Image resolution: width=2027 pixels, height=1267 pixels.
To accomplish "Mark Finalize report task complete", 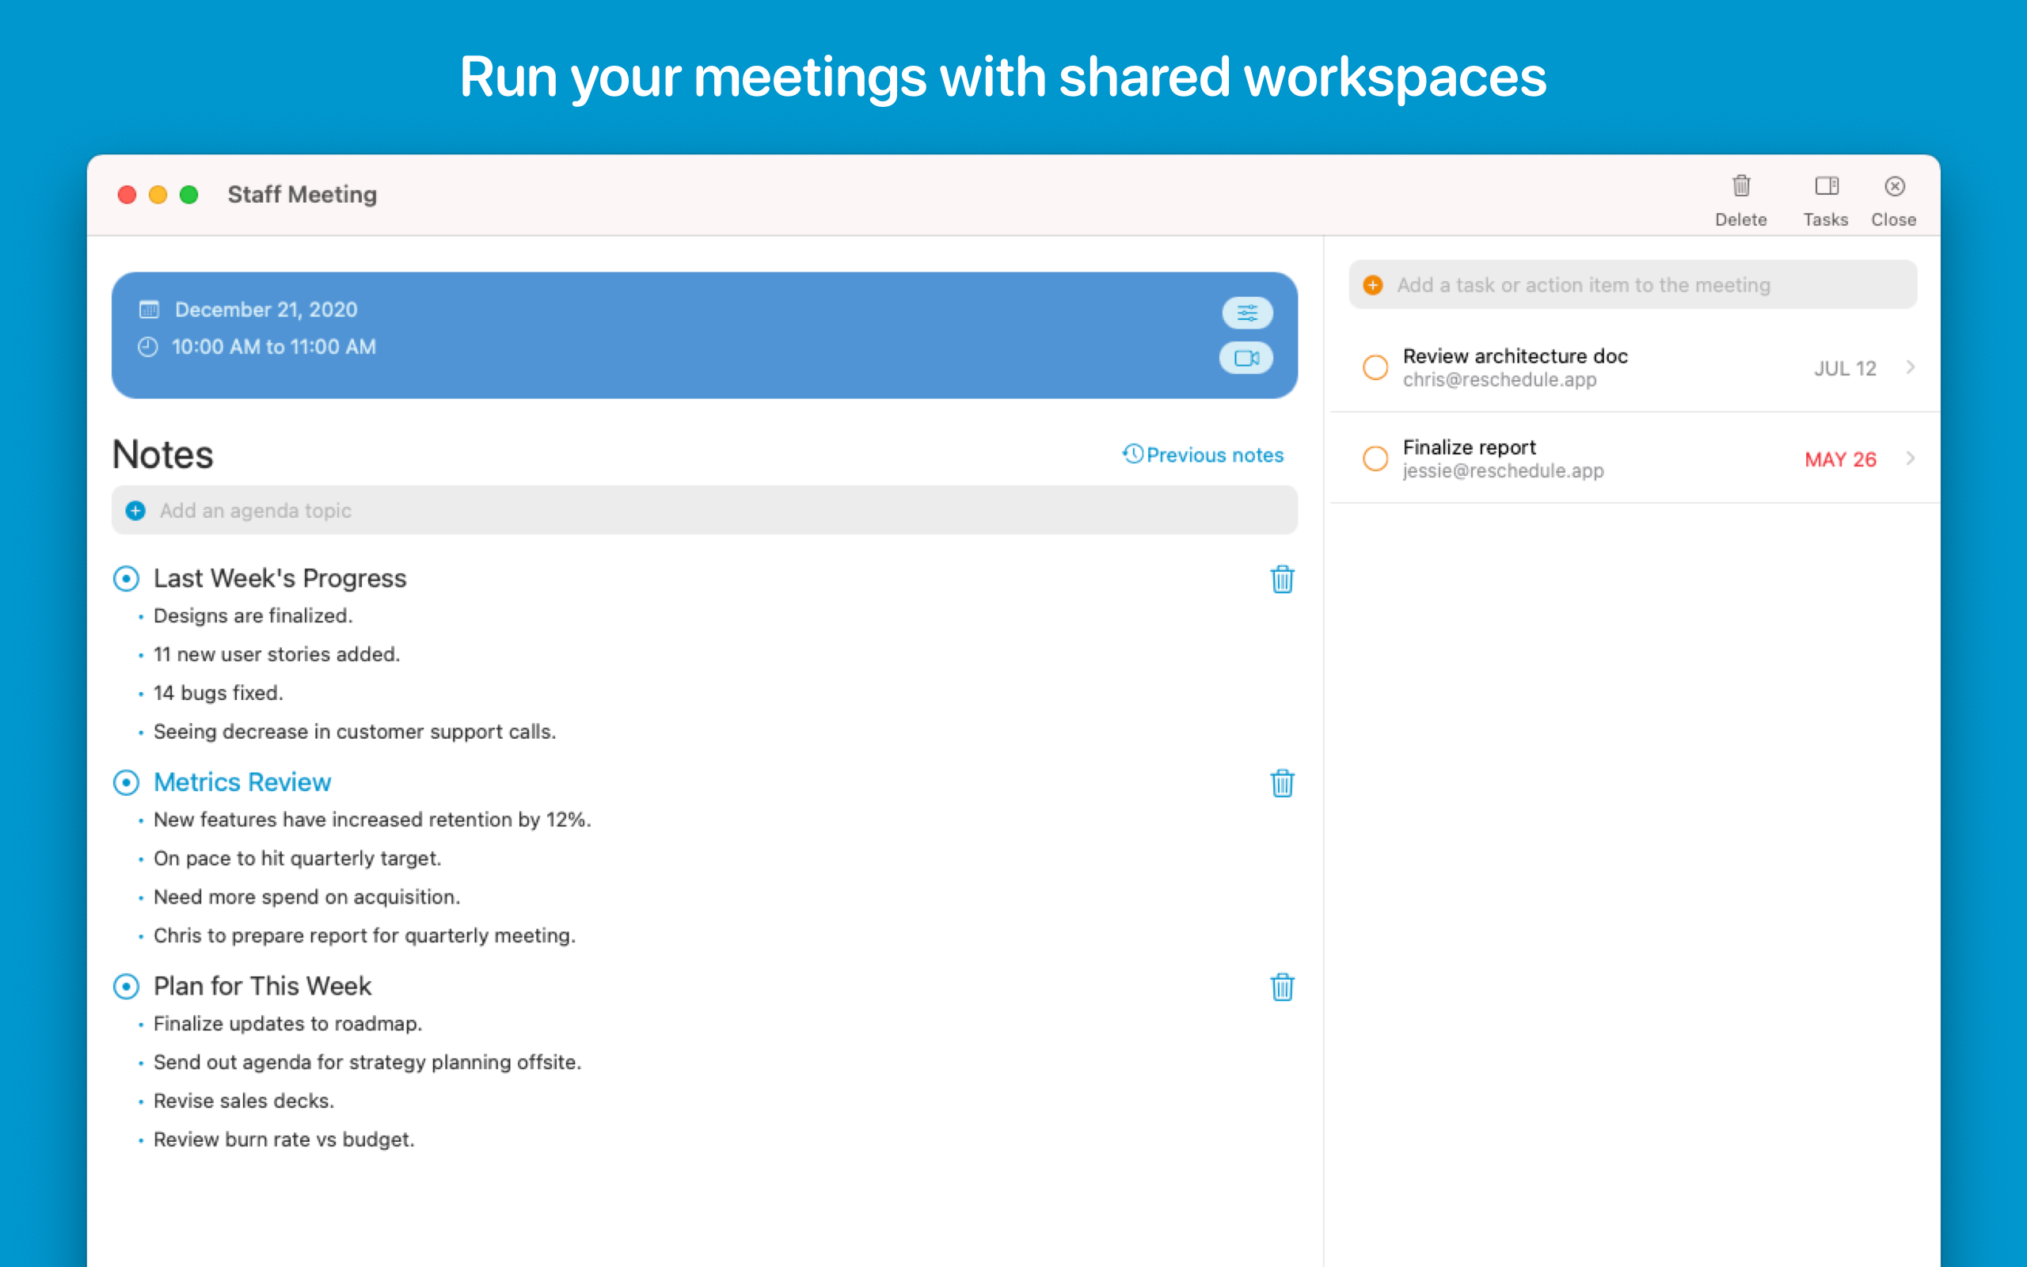I will [1375, 458].
